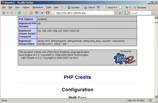Click the page icon in the address bar
Screen dimensions: 158x103
[53, 13]
